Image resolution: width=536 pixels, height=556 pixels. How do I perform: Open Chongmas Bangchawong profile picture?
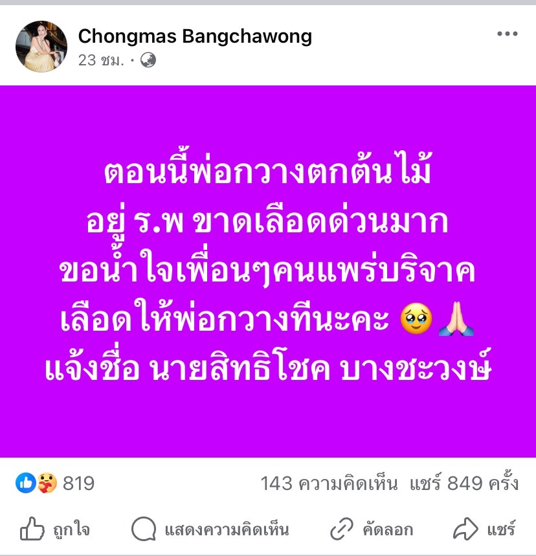(x=41, y=47)
